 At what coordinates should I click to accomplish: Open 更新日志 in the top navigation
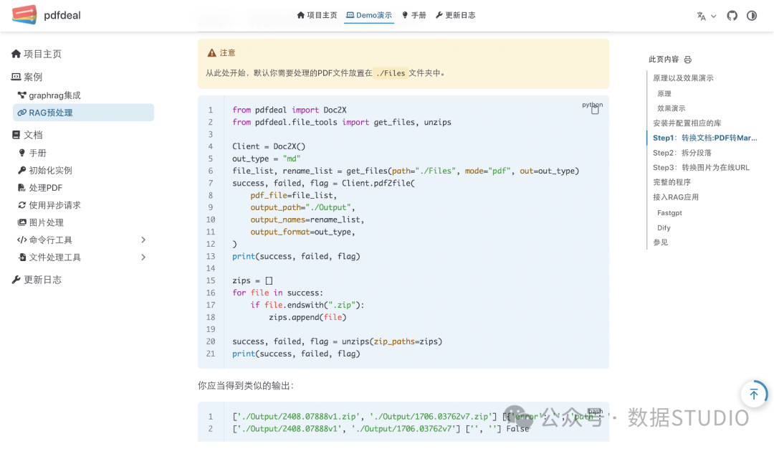(x=456, y=15)
